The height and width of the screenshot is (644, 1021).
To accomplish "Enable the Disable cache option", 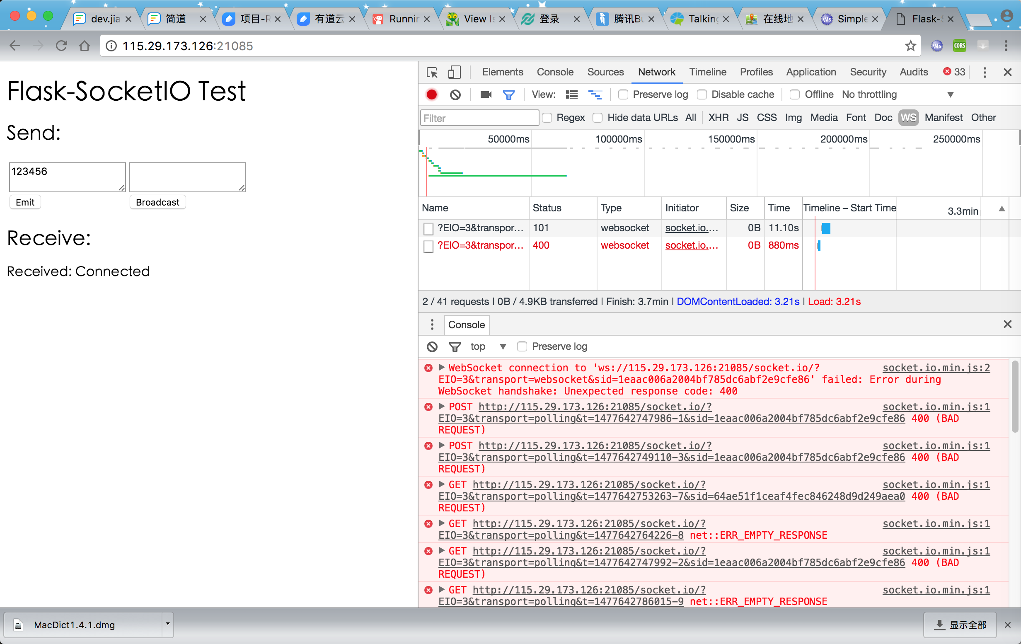I will [702, 94].
